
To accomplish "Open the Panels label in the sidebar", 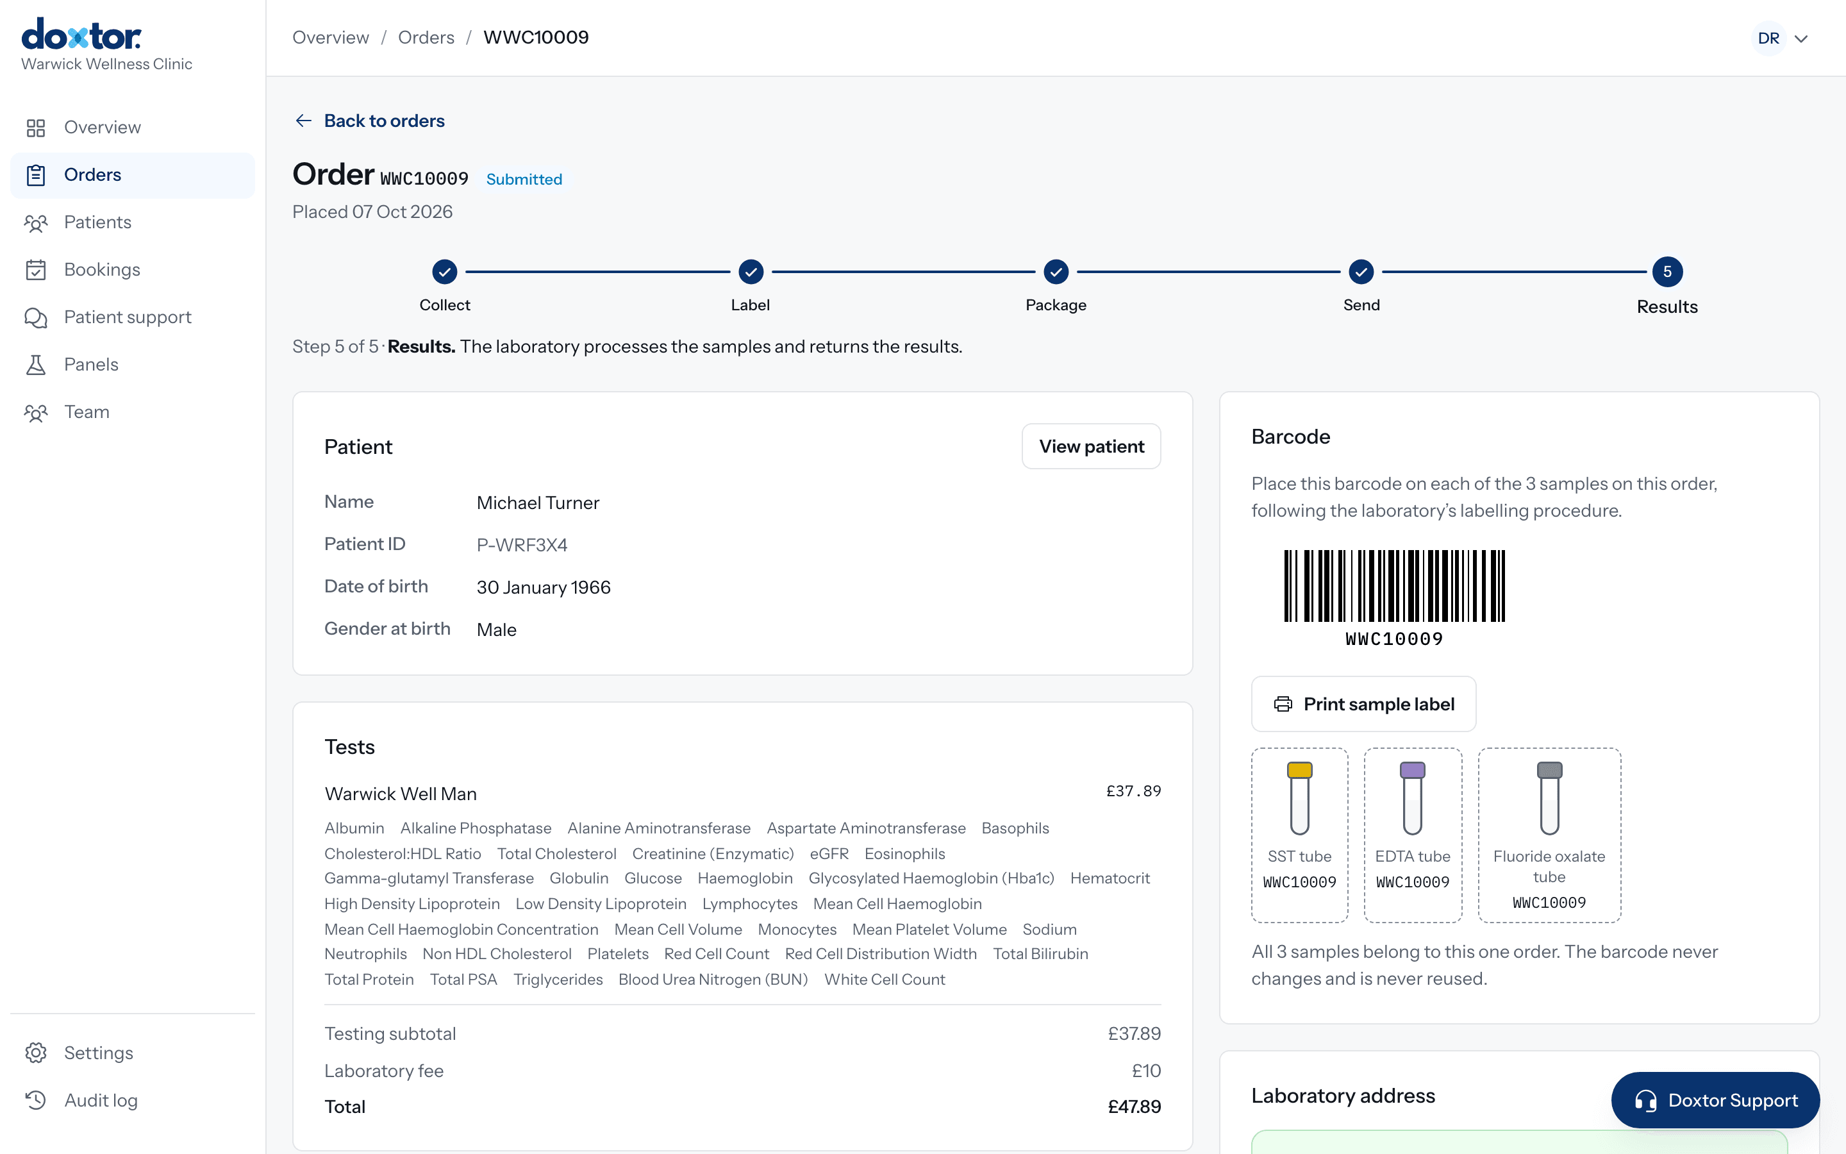I will (92, 364).
